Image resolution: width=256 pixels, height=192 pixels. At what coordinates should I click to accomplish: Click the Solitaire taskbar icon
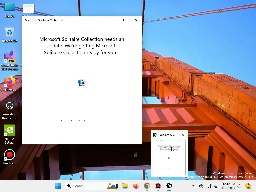pos(169,186)
